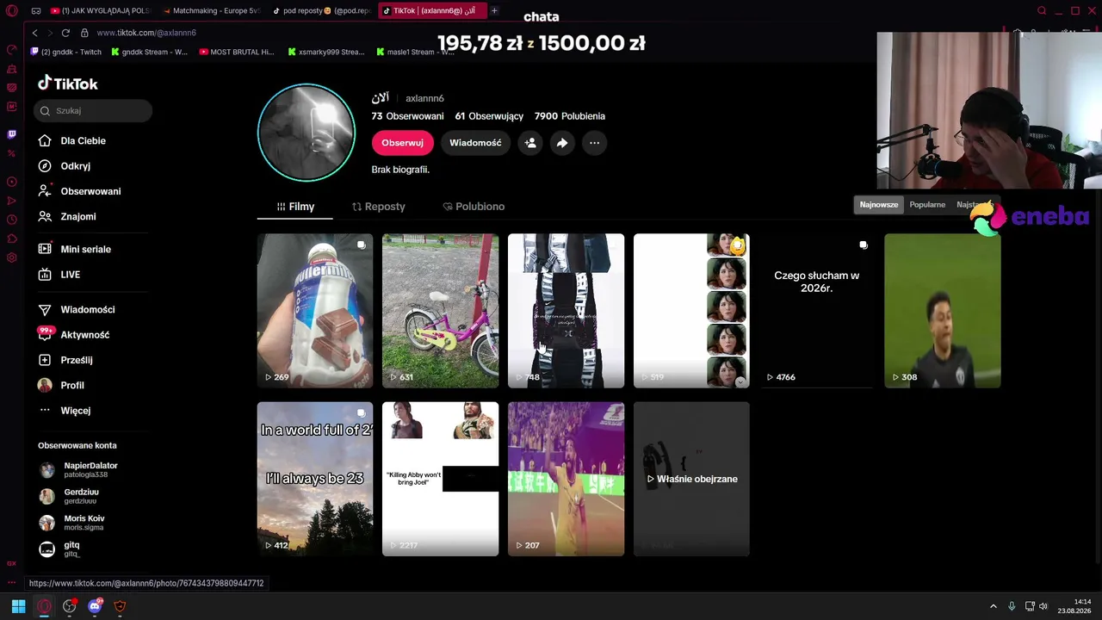Open Opera sidebar settings gear
Viewport: 1102px width, 620px height.
pos(11,257)
